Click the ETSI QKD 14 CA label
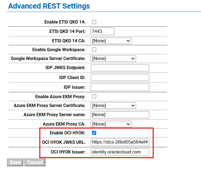Screen dimensions: 201x177 tap(69, 41)
